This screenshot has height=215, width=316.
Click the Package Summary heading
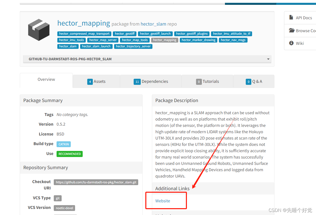pyautogui.click(x=43, y=101)
